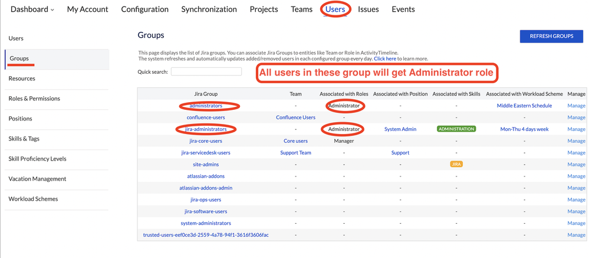This screenshot has width=589, height=258.
Task: Open Positions in the sidebar
Action: 20,119
